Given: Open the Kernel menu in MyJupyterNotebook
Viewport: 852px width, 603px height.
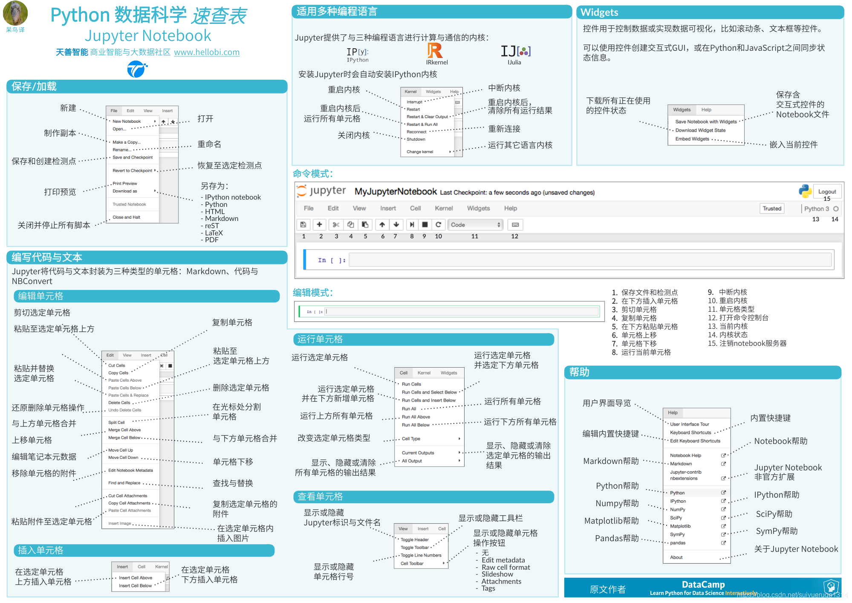Looking at the screenshot, I should click(x=444, y=209).
